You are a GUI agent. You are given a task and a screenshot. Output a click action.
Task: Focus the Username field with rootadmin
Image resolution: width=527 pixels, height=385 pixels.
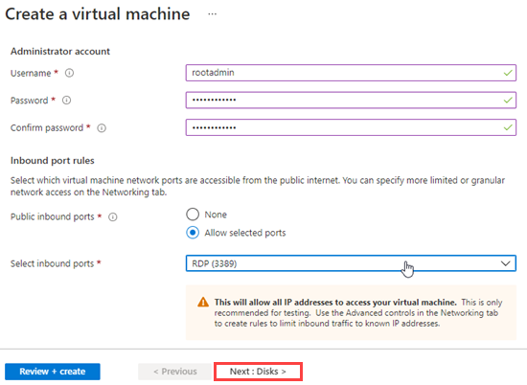tap(351, 73)
